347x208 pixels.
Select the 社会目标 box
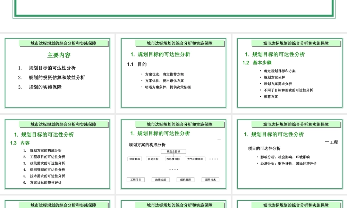(x=152, y=159)
